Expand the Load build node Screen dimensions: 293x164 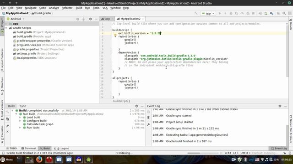[20, 118]
